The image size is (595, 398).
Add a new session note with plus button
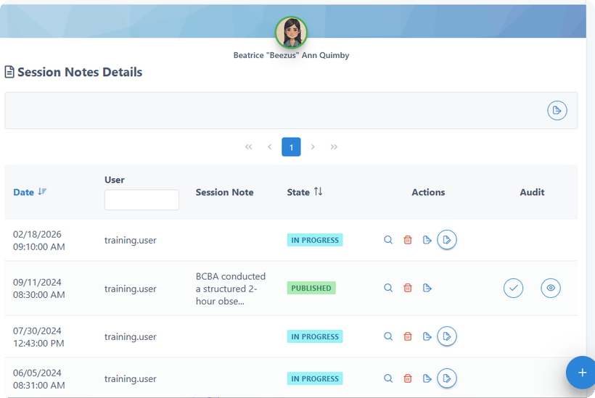pos(582,373)
